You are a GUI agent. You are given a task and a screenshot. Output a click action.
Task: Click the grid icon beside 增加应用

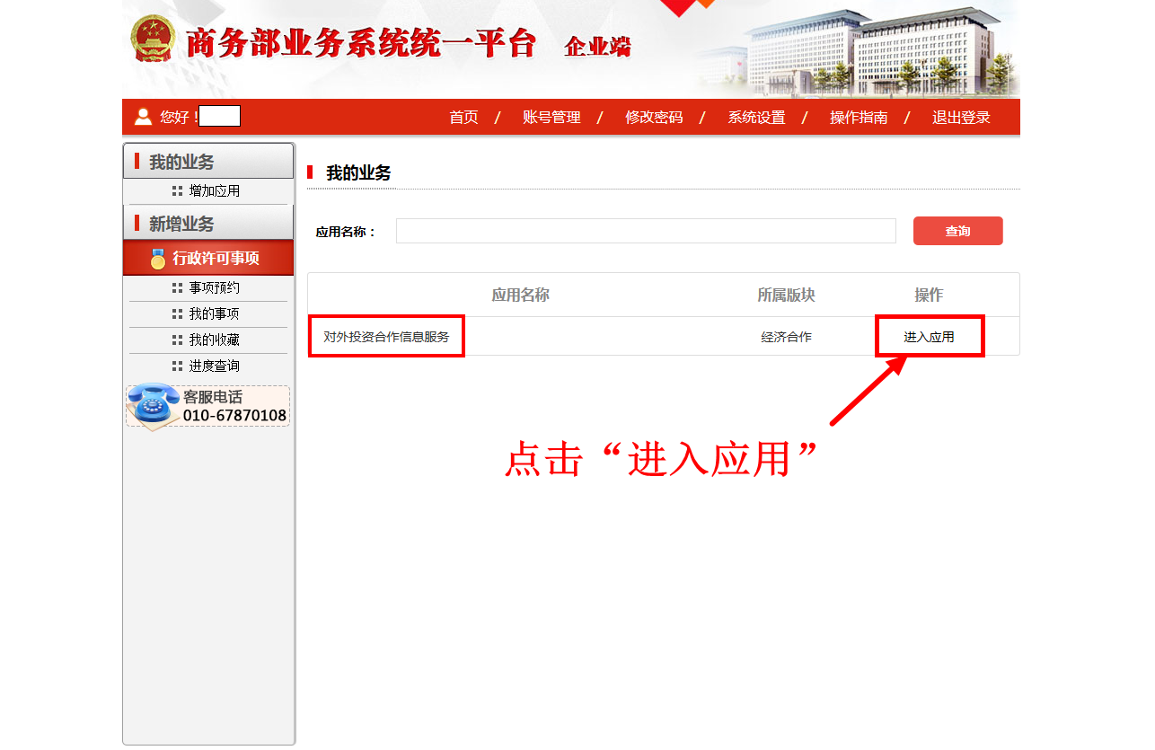click(x=177, y=191)
